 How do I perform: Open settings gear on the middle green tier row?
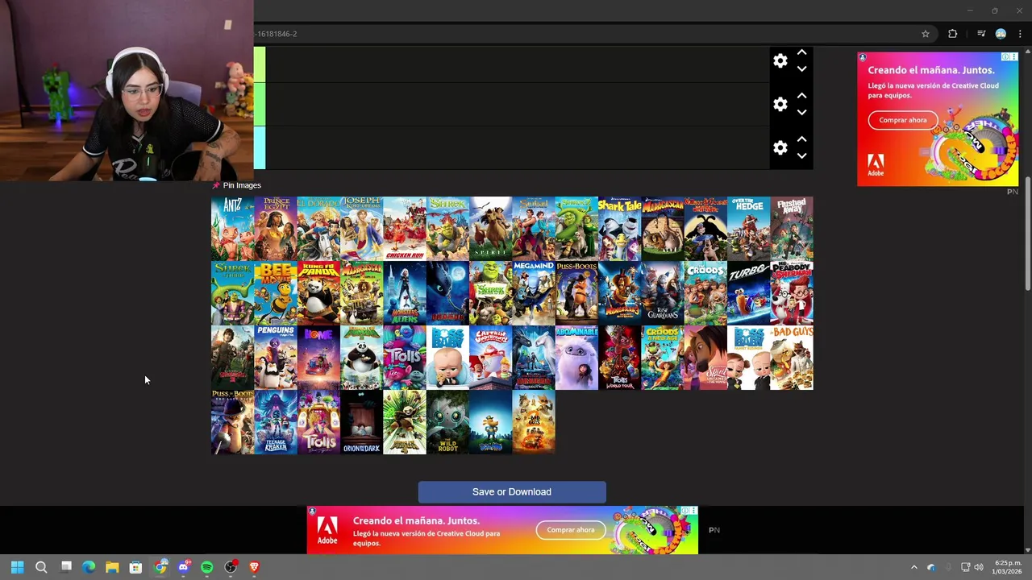pyautogui.click(x=780, y=105)
